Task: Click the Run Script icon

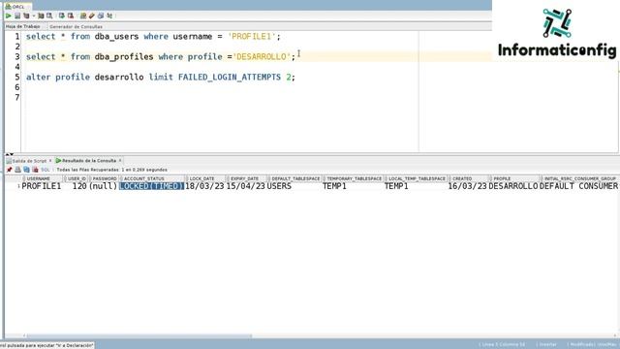Action: click(x=17, y=16)
